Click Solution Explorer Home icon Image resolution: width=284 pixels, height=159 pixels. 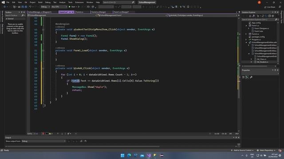point(250,16)
